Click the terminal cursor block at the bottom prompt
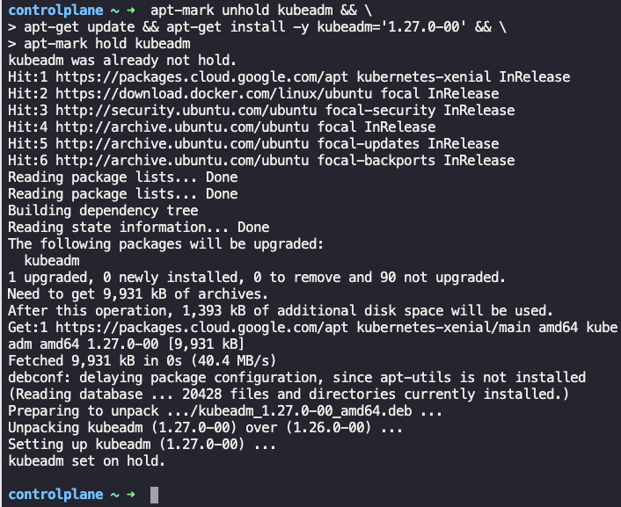Image resolution: width=621 pixels, height=507 pixels. (x=154, y=495)
